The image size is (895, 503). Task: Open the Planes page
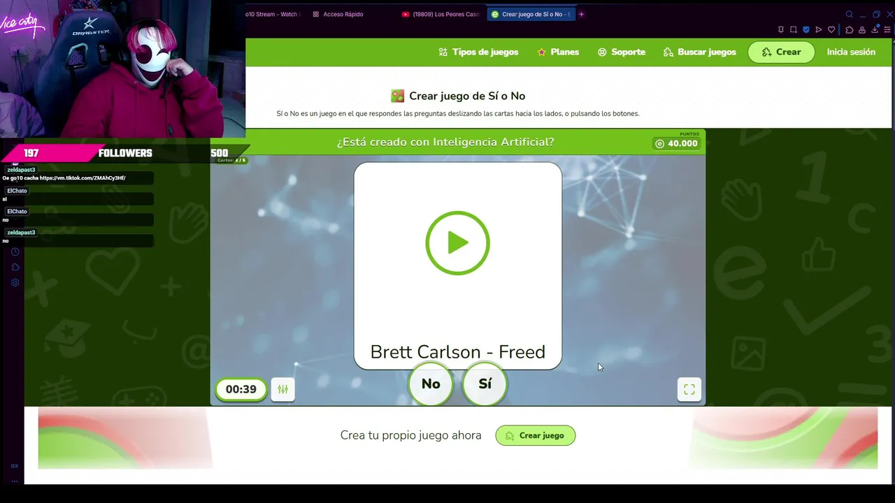tap(558, 52)
